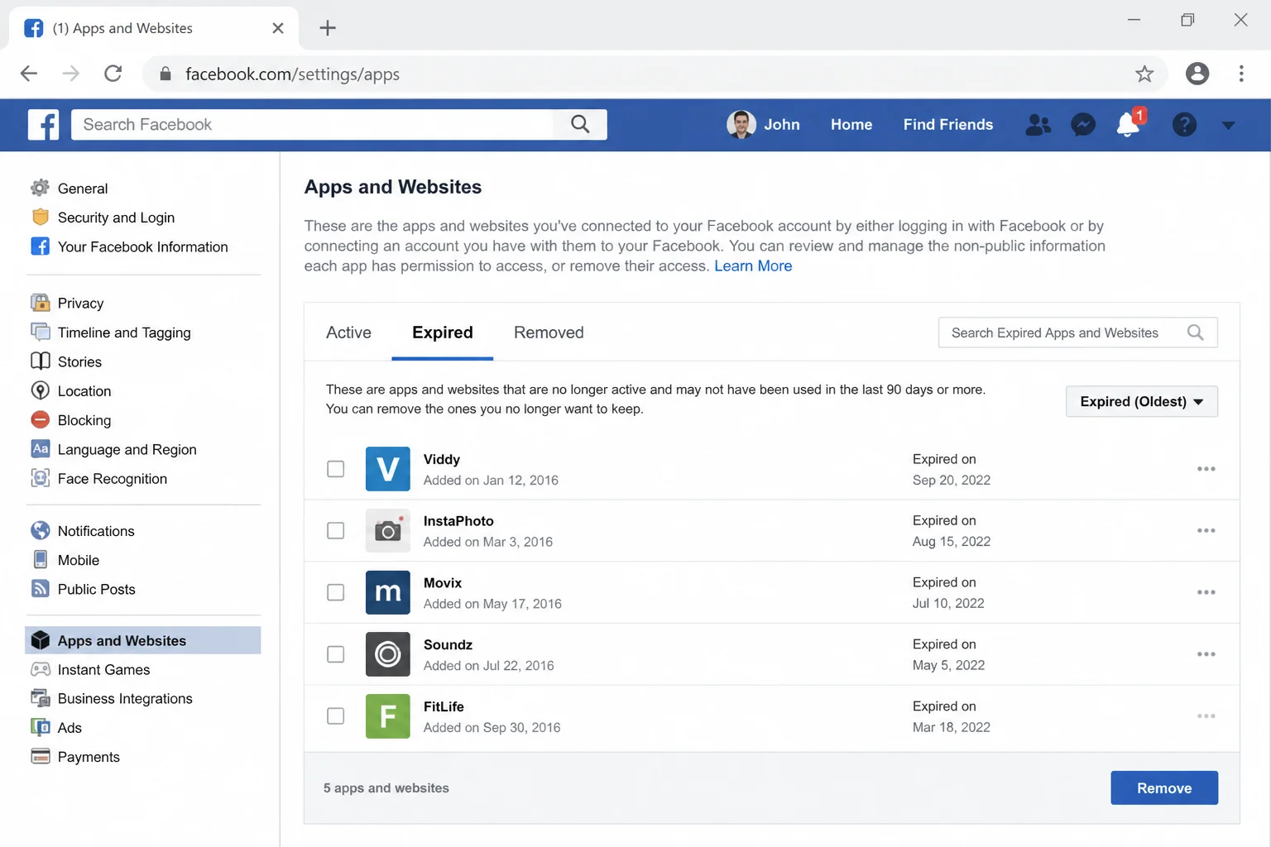The width and height of the screenshot is (1271, 847).
Task: Open the browser three-dot menu
Action: 1240,74
